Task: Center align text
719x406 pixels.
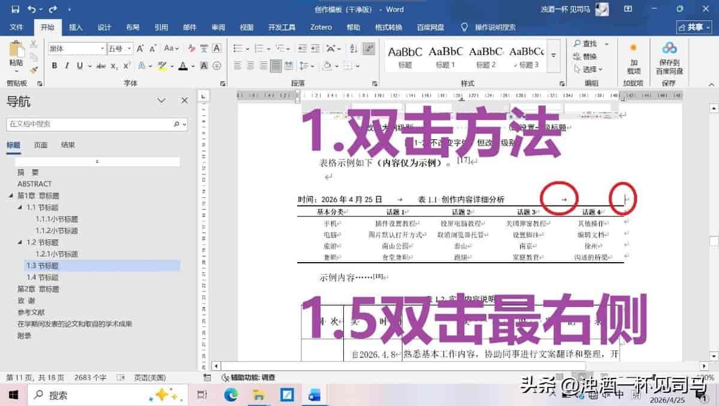Action: click(250, 66)
